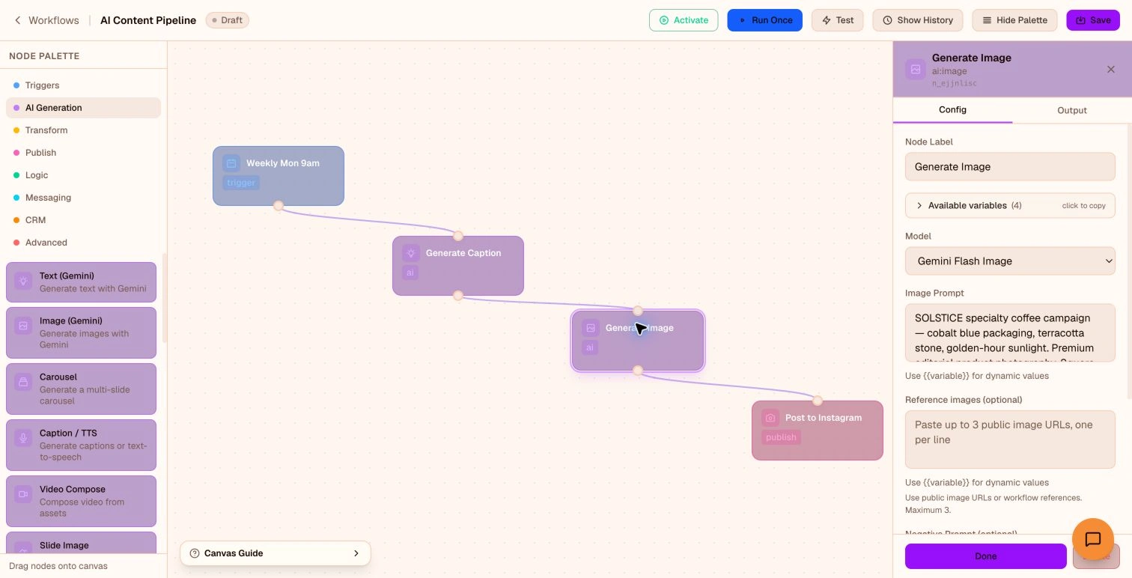Click the purple Done button

tap(985, 556)
